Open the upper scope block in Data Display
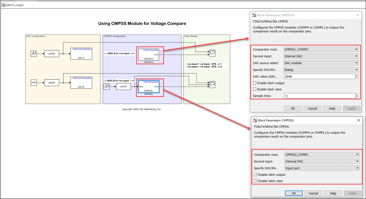This screenshot has height=199, width=366. click(212, 53)
